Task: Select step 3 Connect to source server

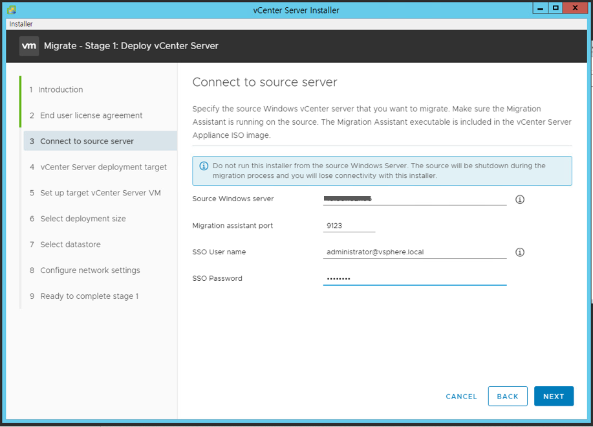Action: coord(100,141)
